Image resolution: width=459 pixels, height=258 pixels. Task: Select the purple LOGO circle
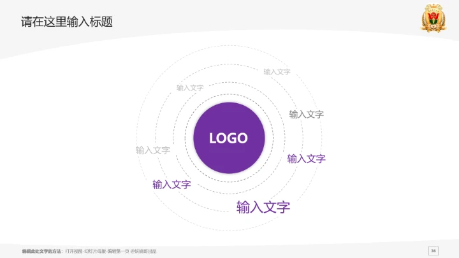[229, 138]
